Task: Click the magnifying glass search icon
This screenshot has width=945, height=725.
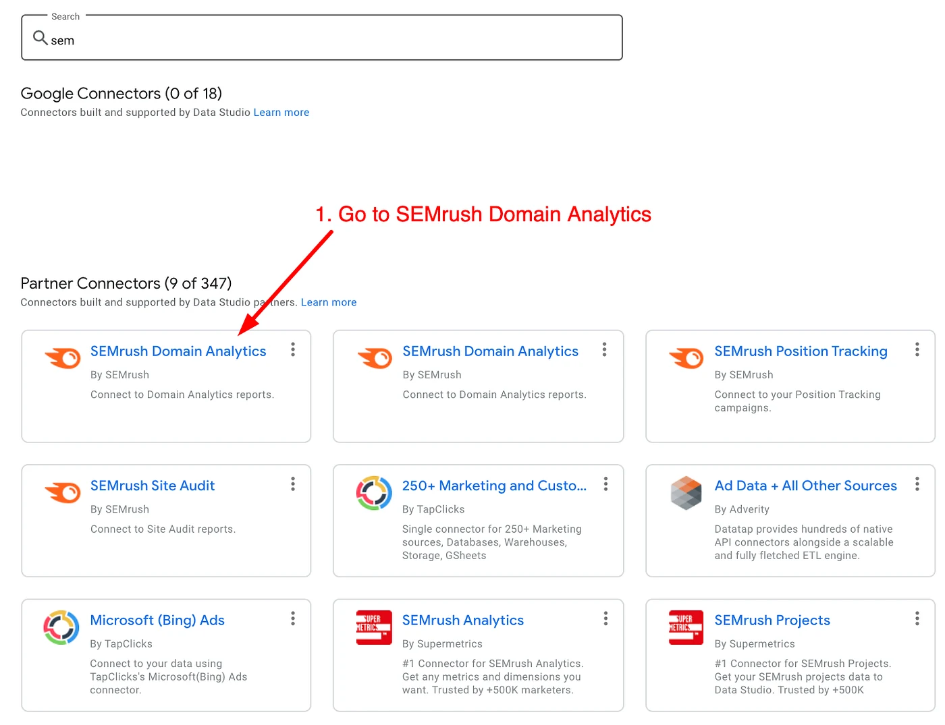Action: point(40,38)
